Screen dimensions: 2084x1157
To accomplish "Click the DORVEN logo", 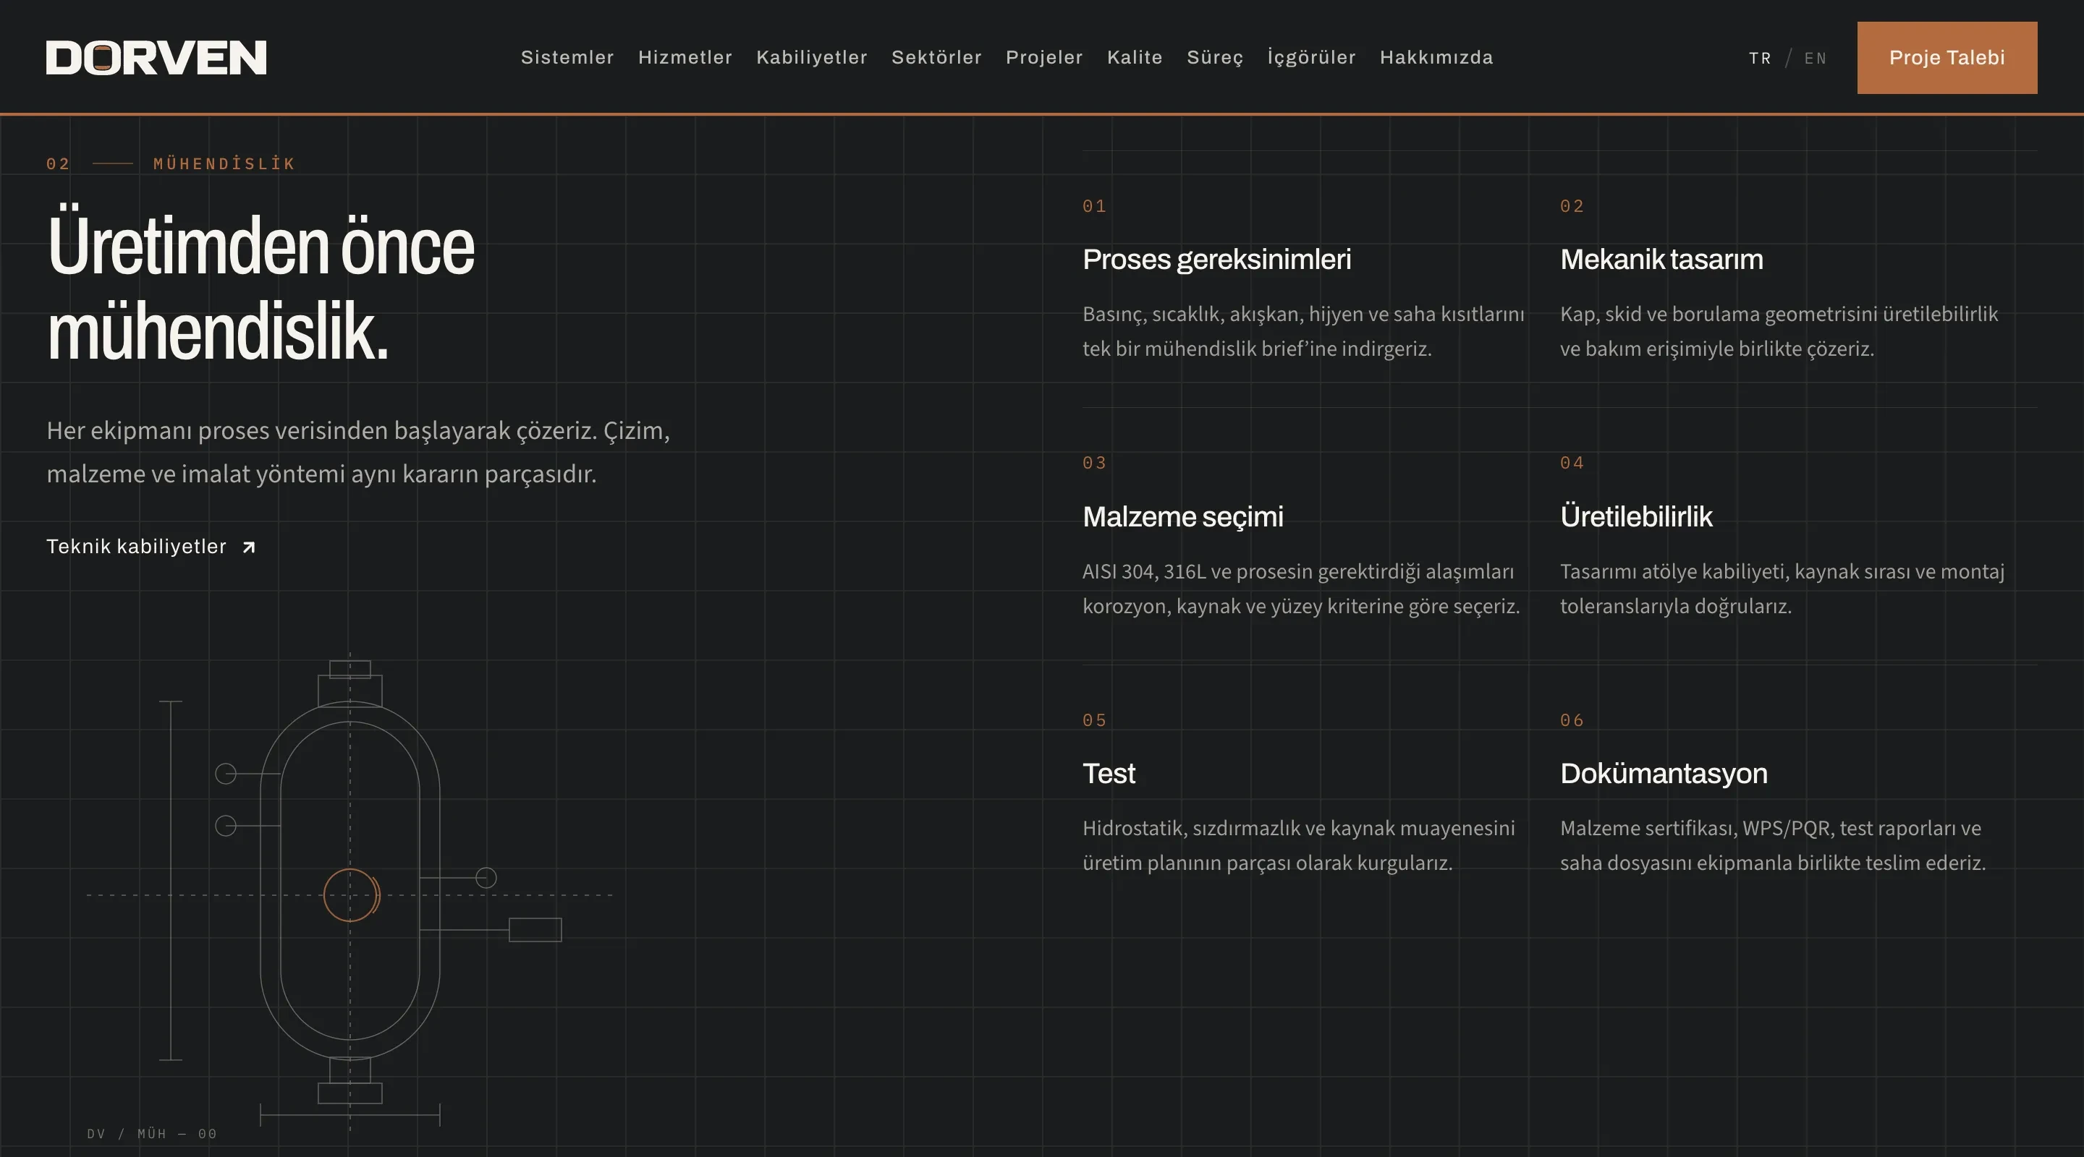I will point(156,57).
